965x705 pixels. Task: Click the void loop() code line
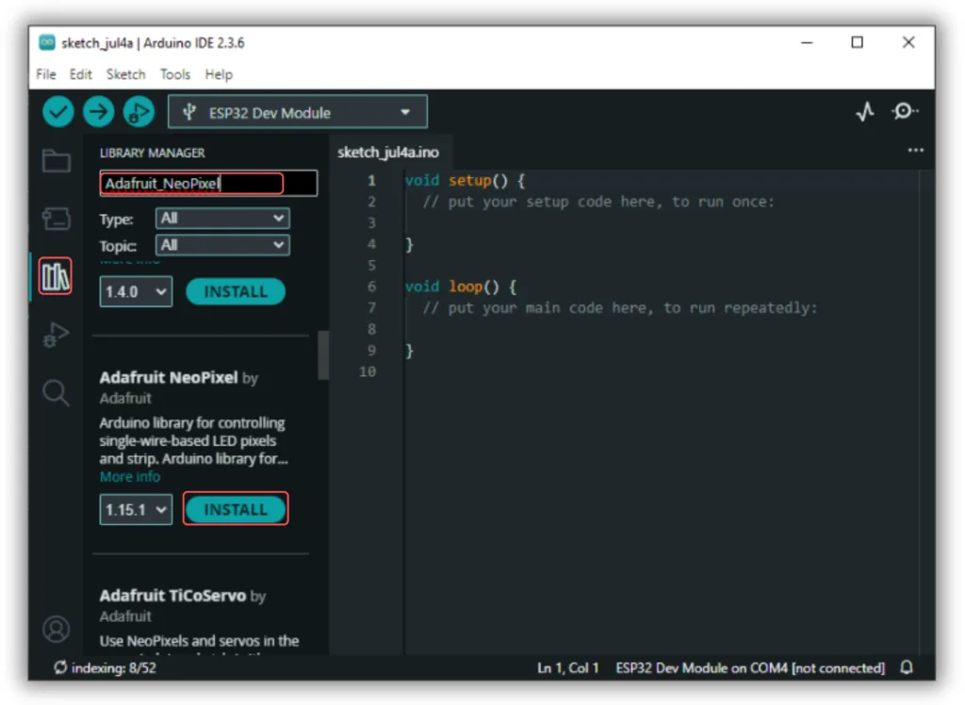click(461, 287)
